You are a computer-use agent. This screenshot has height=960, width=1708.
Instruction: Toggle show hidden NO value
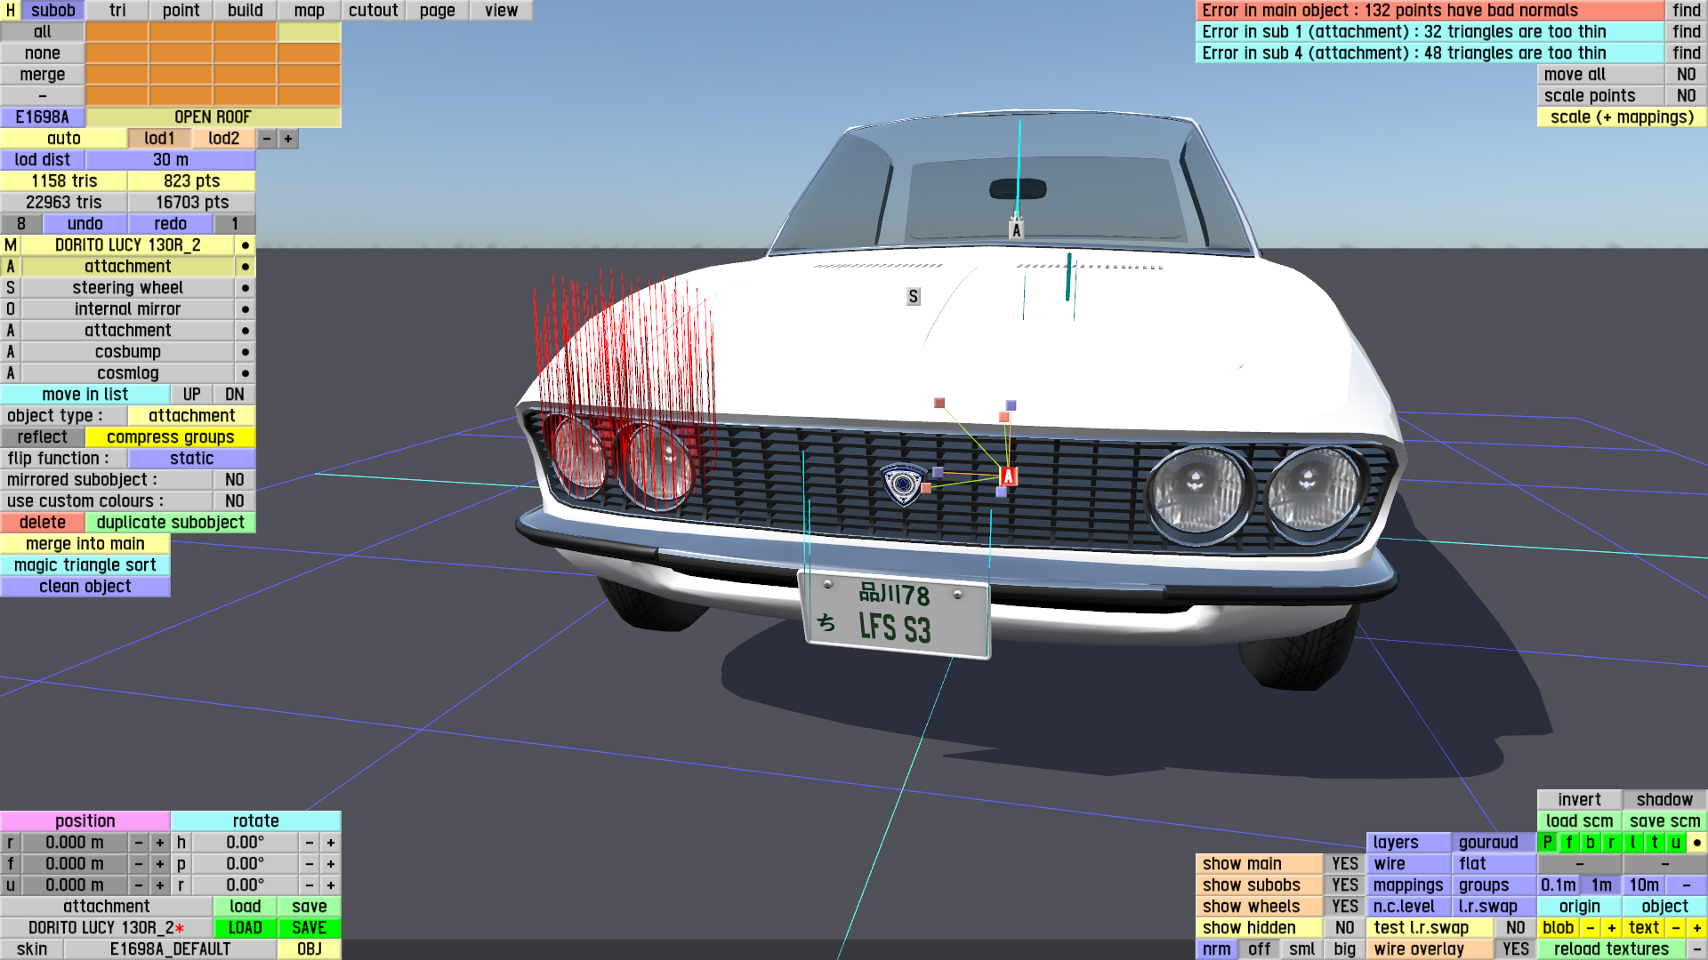tap(1344, 928)
